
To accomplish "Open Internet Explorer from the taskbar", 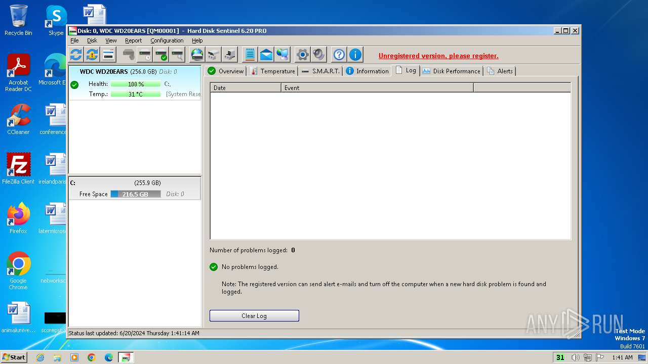I will point(40,357).
